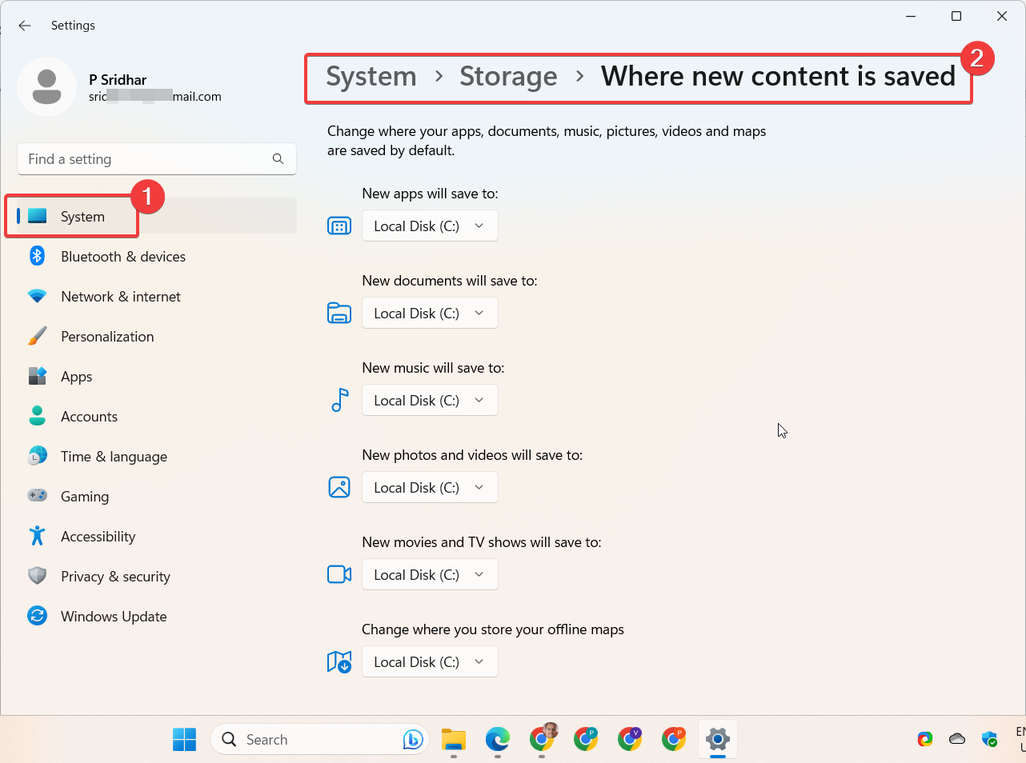Click the Gaming controller icon
Image resolution: width=1026 pixels, height=763 pixels.
tap(37, 496)
